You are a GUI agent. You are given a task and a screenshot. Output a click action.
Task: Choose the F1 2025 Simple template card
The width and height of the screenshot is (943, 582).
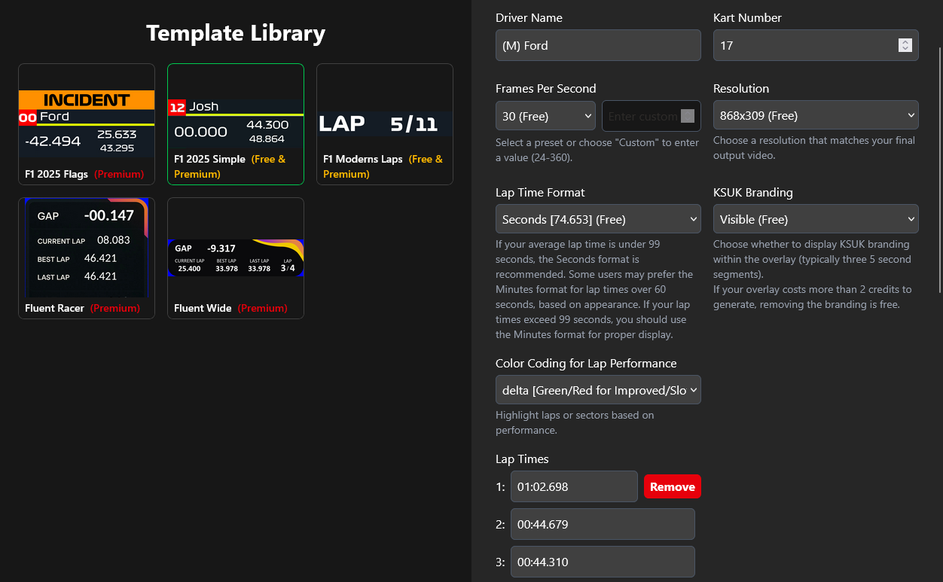pyautogui.click(x=236, y=124)
